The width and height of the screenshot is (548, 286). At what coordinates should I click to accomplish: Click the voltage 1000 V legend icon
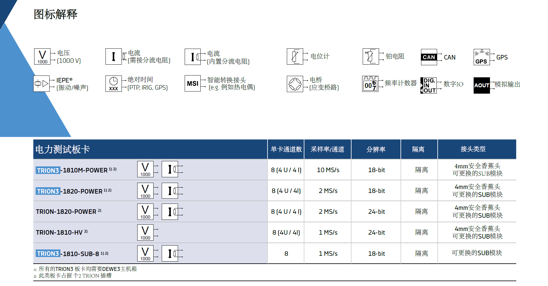42,56
